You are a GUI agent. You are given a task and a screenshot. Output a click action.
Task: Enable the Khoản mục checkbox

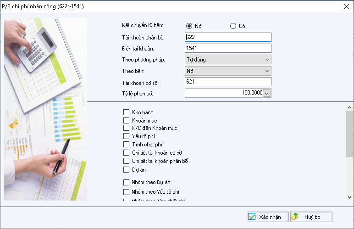[126, 120]
